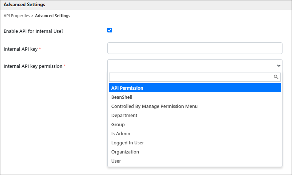292x175 pixels.
Task: Uncheck Enable API for Internal Use checkbox
Action: click(x=110, y=30)
